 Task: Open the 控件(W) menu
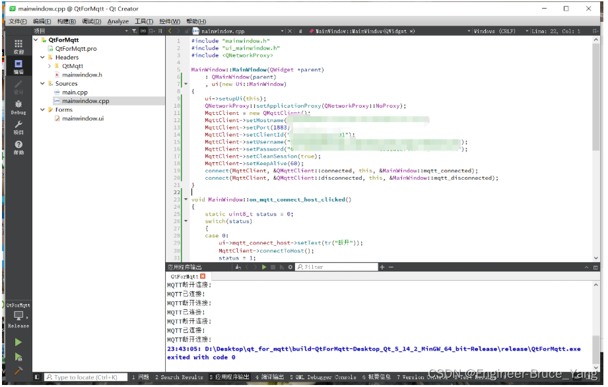click(170, 21)
